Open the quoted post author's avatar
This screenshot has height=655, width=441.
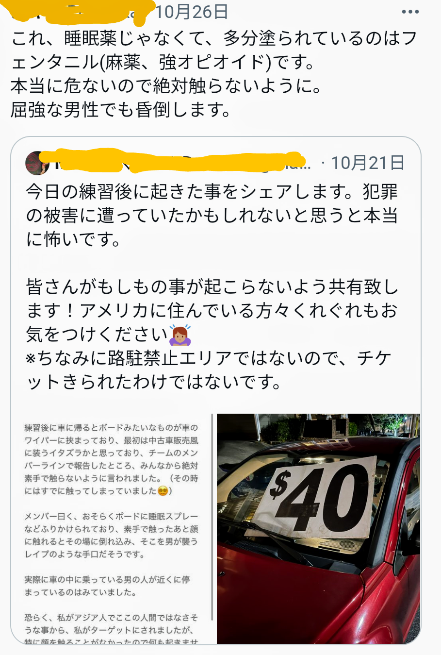pos(37,163)
